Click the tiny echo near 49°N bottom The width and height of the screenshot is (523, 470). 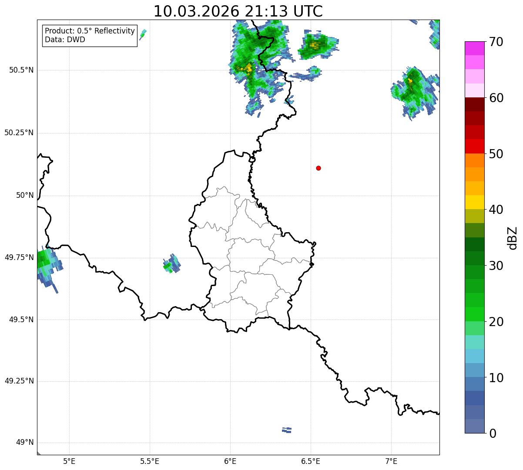point(287,430)
